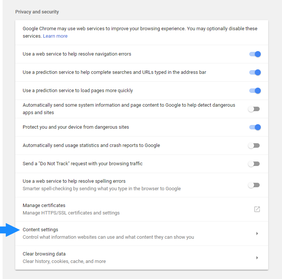This screenshot has width=282, height=279.
Task: Click "Smarter spell-checking" description text
Action: tap(102, 189)
